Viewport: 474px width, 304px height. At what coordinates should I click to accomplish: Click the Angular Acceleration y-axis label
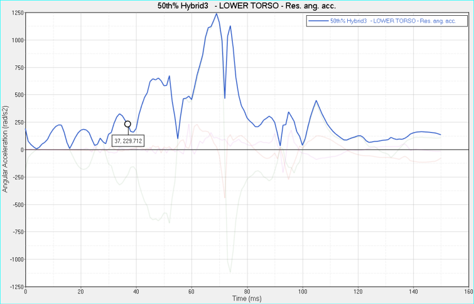(5, 149)
